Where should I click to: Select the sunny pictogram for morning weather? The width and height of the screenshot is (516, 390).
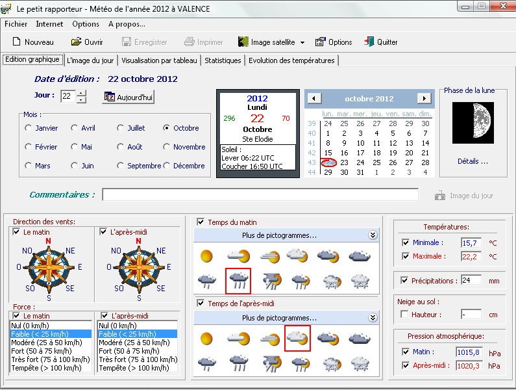[x=206, y=256]
